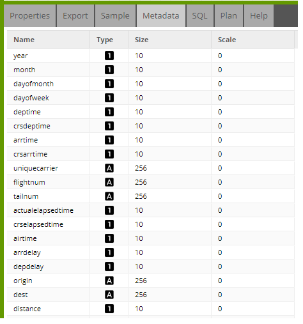Select the crsarrtime row name
303x324 pixels.
point(31,154)
